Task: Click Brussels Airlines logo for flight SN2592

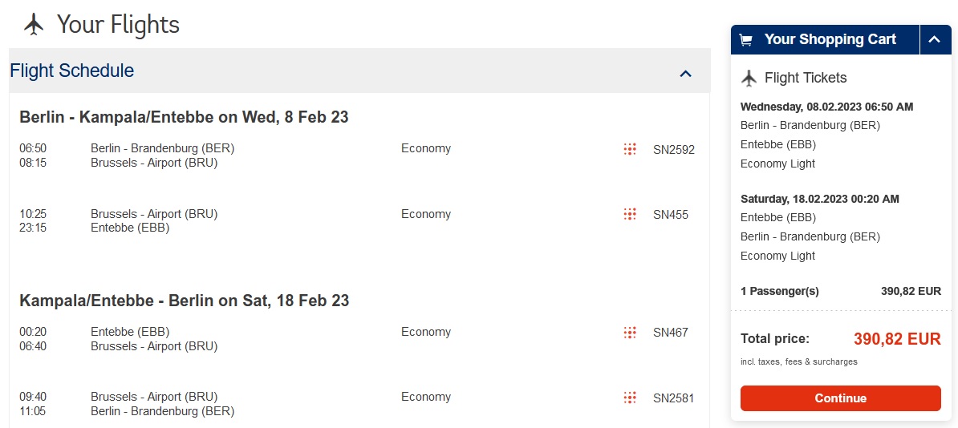Action: coord(630,149)
